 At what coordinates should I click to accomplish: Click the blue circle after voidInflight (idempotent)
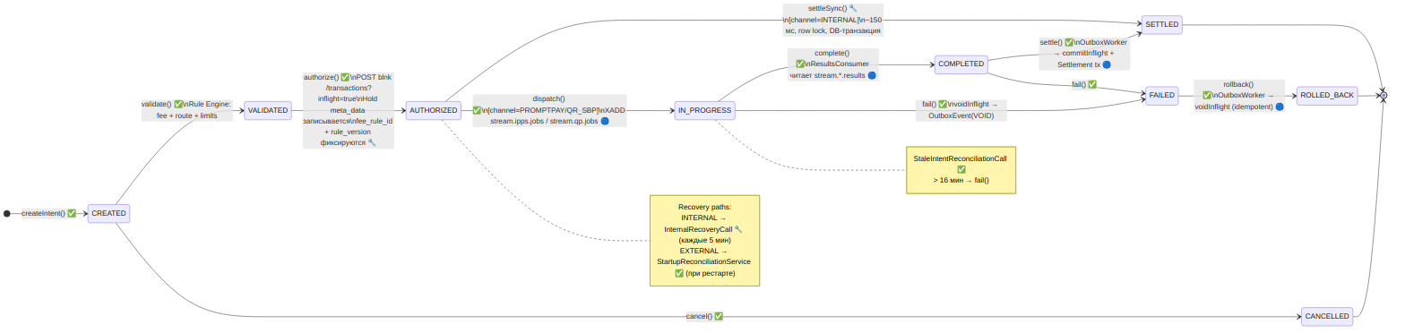[1279, 106]
